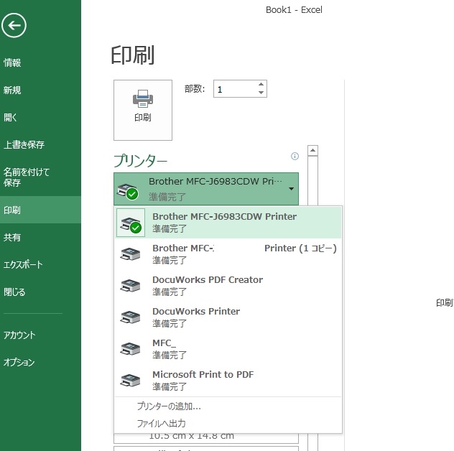The width and height of the screenshot is (454, 451).
Task: Select Microsoft Print to PDF
Action: [x=228, y=381]
